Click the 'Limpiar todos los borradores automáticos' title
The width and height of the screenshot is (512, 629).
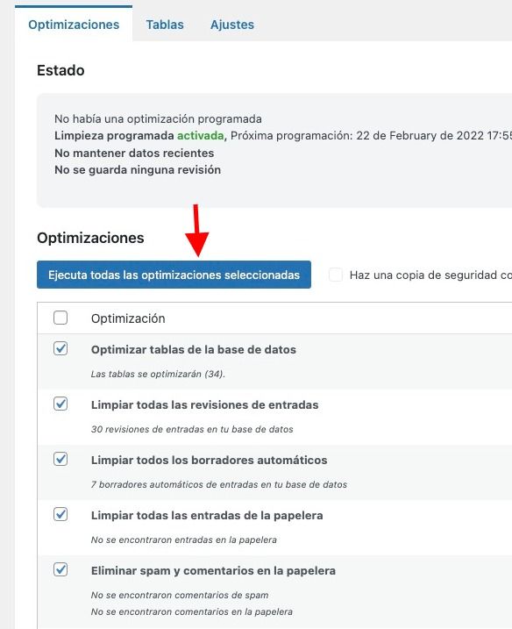(209, 460)
